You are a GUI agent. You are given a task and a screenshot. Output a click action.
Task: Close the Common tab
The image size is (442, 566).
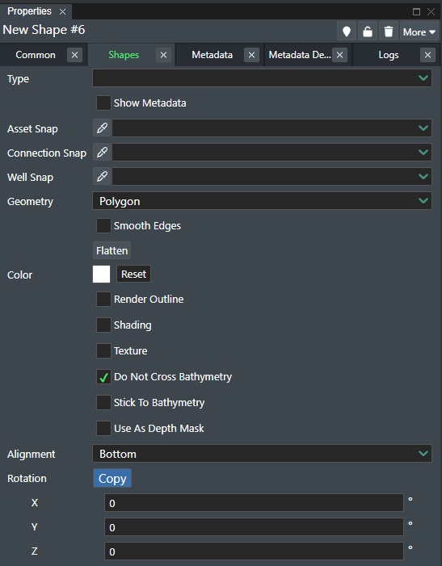[x=75, y=55]
